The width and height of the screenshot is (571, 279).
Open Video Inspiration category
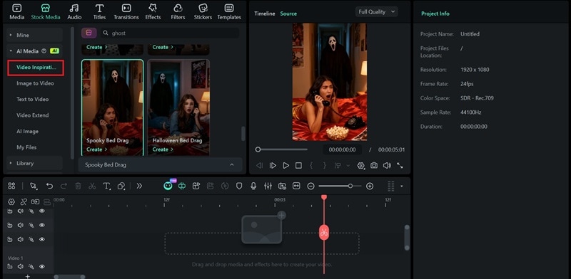[36, 68]
